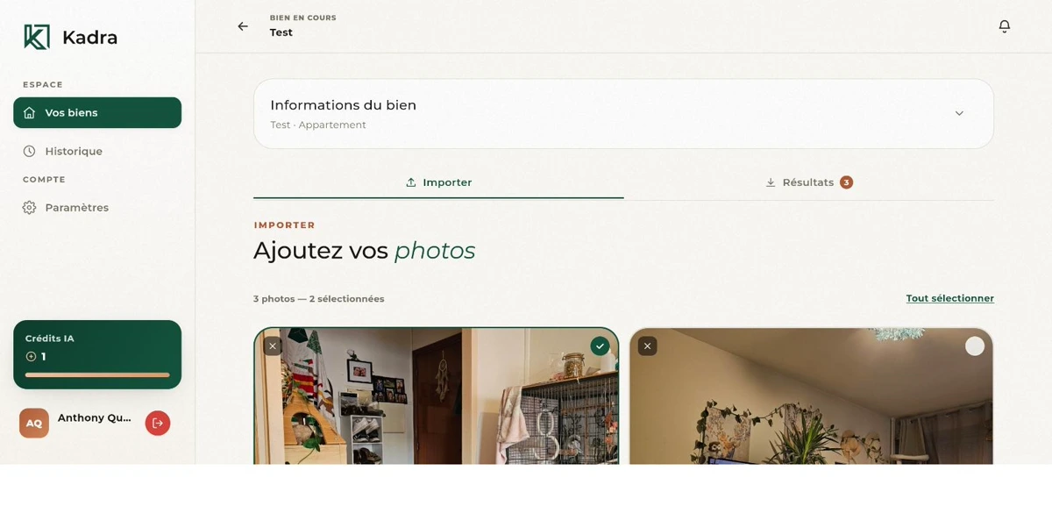The width and height of the screenshot is (1052, 506).
Task: Click the Résultats badge showing 3
Action: coord(846,182)
